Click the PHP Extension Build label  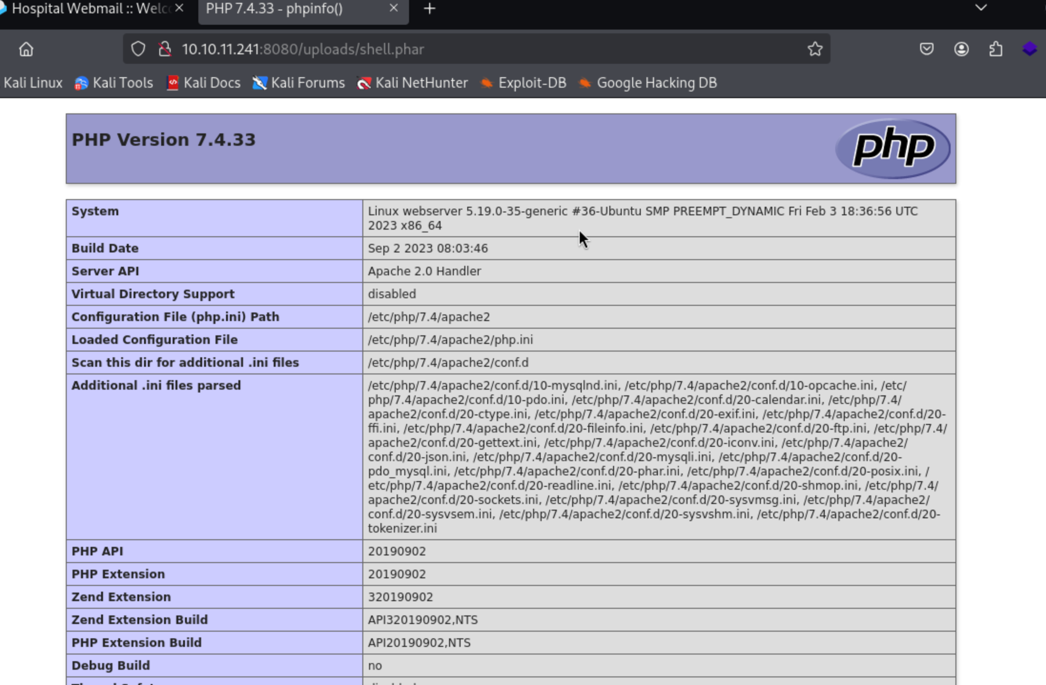[137, 643]
